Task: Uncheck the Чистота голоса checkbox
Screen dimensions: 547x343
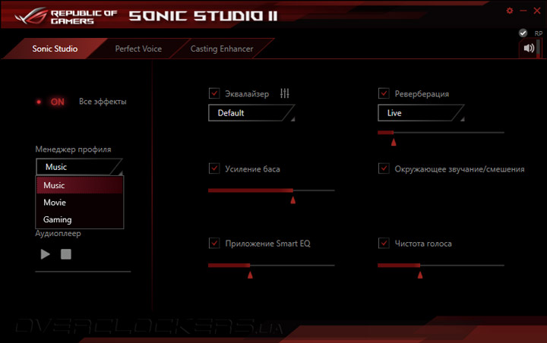Action: pyautogui.click(x=384, y=243)
